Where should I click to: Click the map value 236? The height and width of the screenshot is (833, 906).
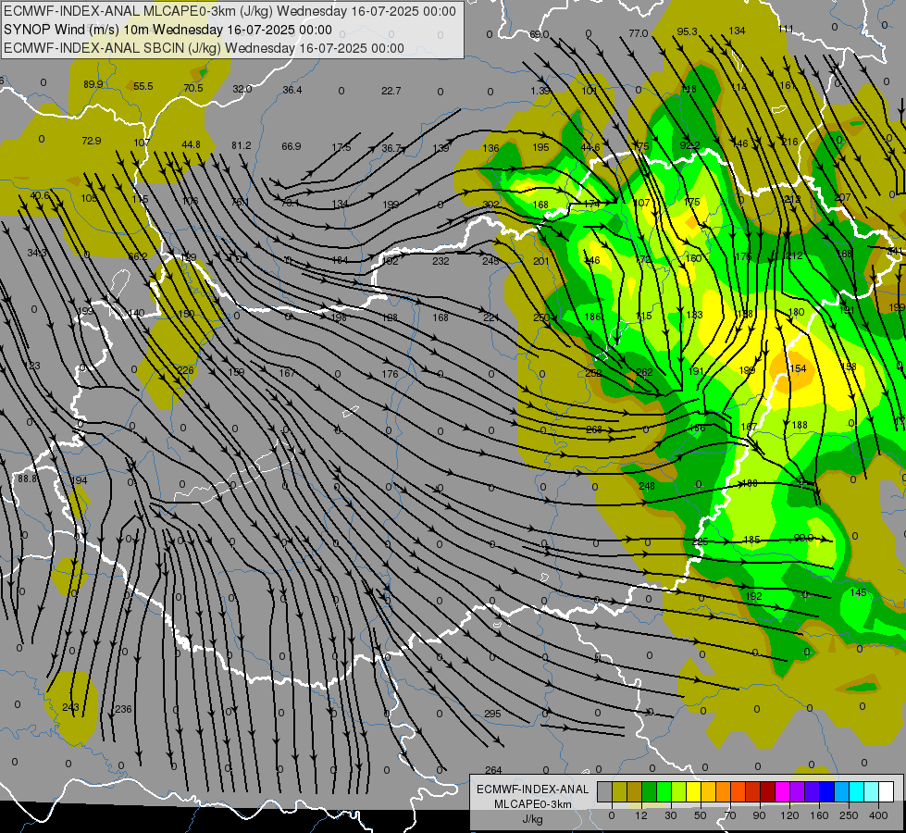point(123,709)
